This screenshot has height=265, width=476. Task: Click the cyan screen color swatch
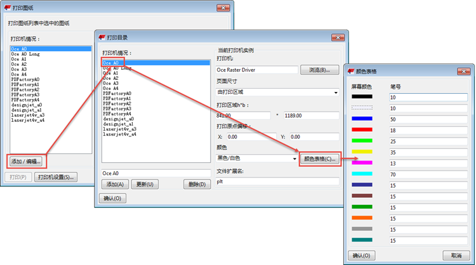pyautogui.click(x=362, y=174)
